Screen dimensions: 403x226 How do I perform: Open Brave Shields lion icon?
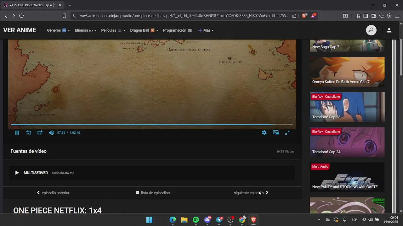304,15
